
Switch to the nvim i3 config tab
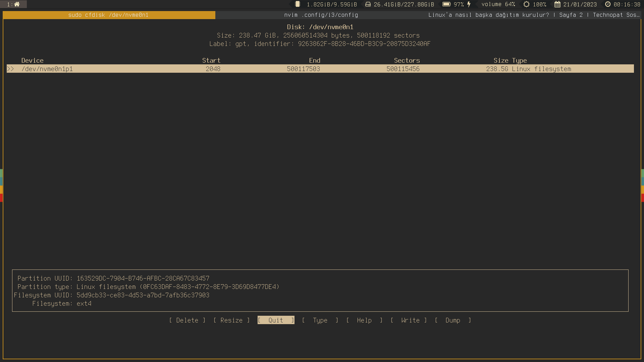tap(321, 15)
